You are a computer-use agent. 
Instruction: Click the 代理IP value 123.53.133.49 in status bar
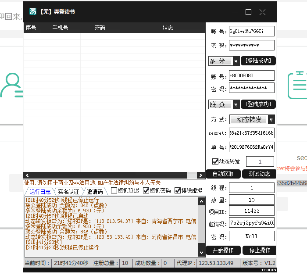(216, 263)
